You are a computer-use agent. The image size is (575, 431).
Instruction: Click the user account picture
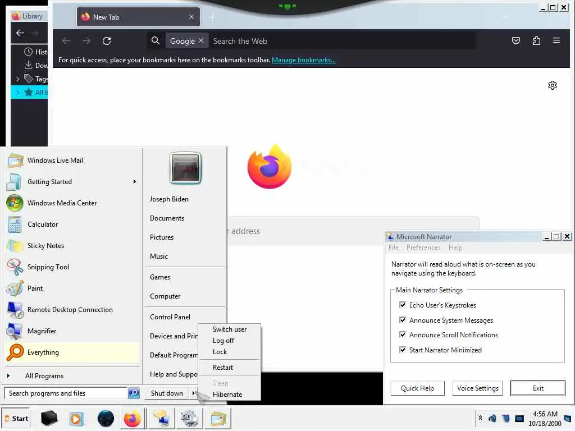click(185, 168)
